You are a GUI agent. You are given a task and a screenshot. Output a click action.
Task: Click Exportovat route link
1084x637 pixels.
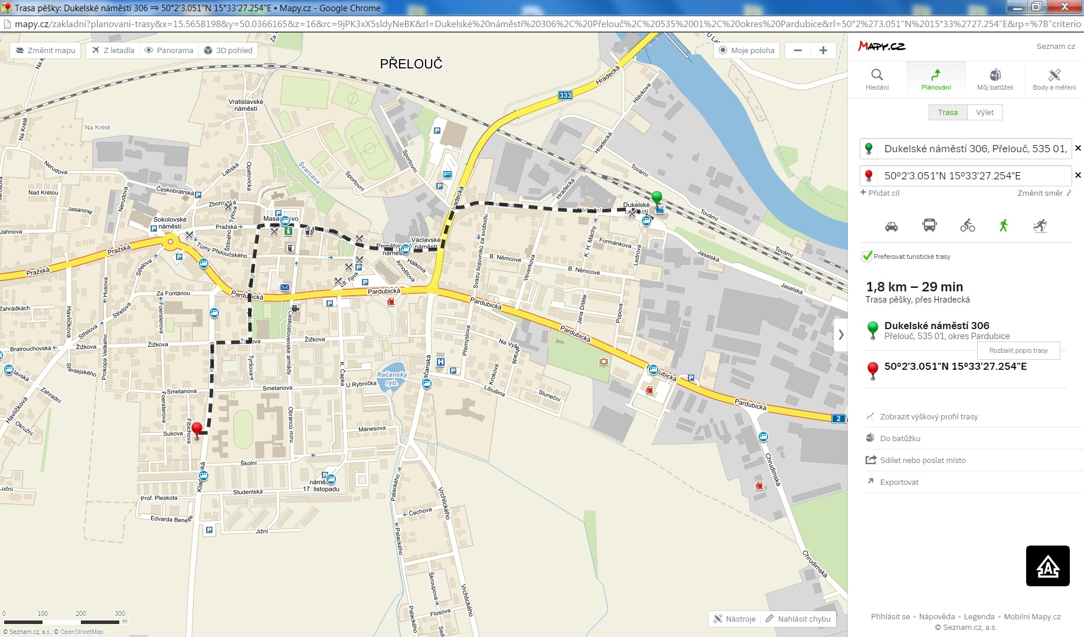click(899, 482)
